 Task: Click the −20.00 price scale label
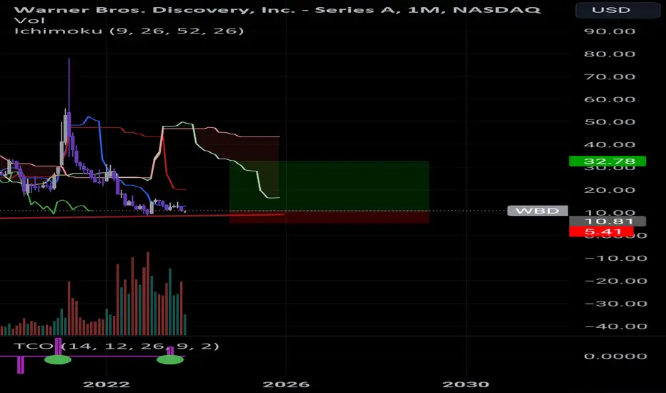point(616,281)
